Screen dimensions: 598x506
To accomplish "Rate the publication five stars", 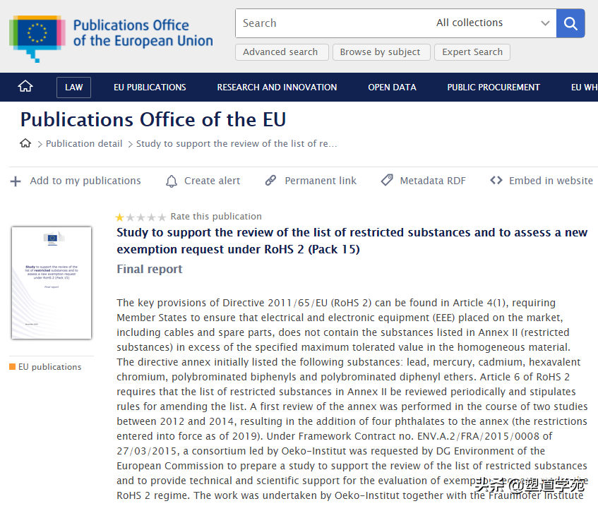I will pos(162,217).
